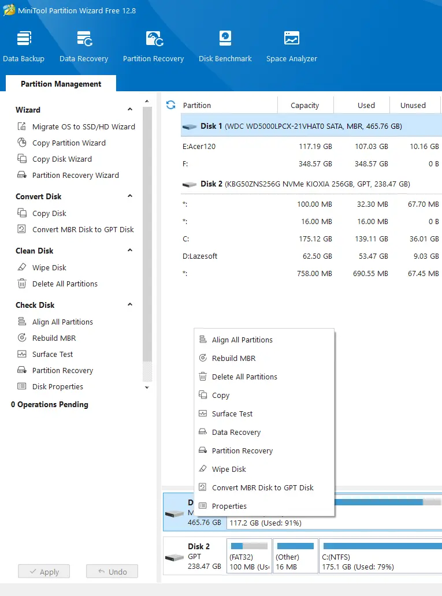Select the C: partition row
The image size is (442, 596).
click(x=311, y=239)
